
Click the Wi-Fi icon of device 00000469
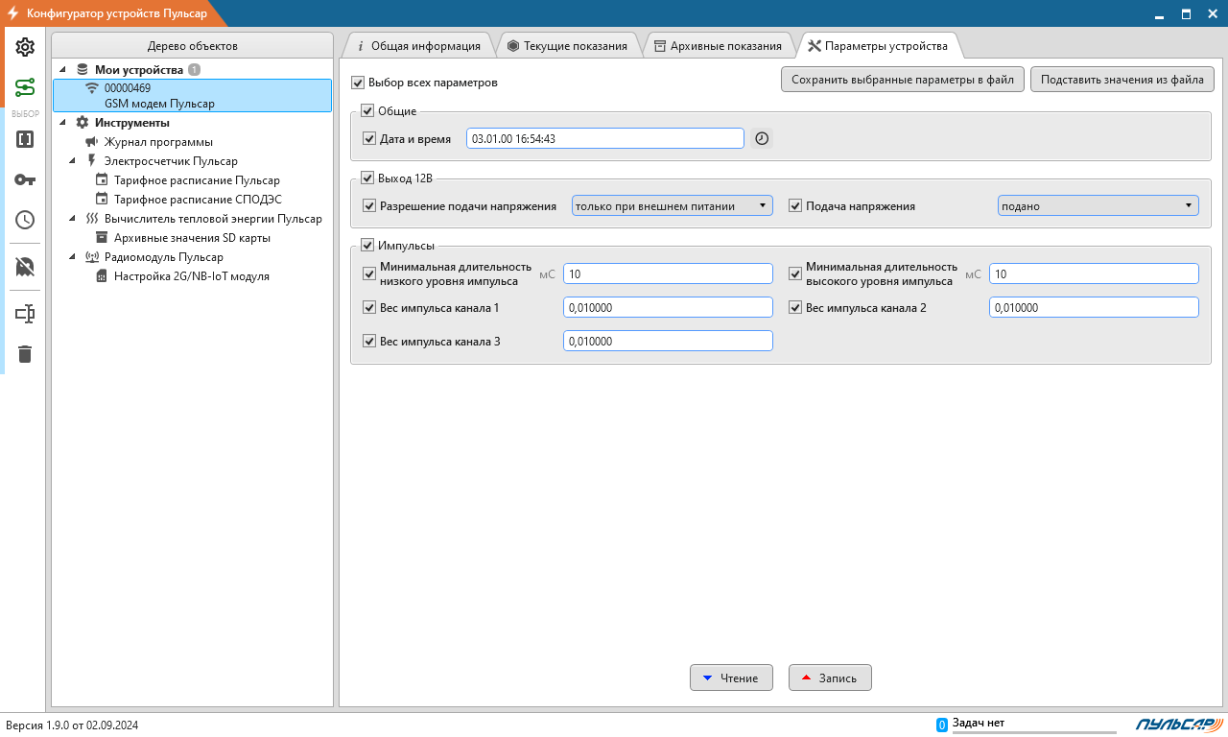pyautogui.click(x=92, y=88)
